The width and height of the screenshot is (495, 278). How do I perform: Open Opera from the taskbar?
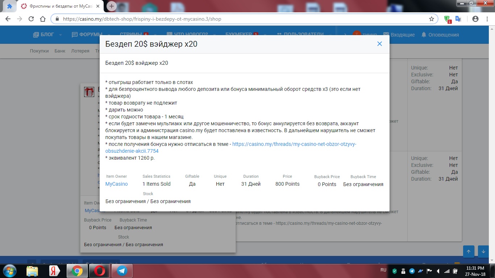click(x=99, y=271)
